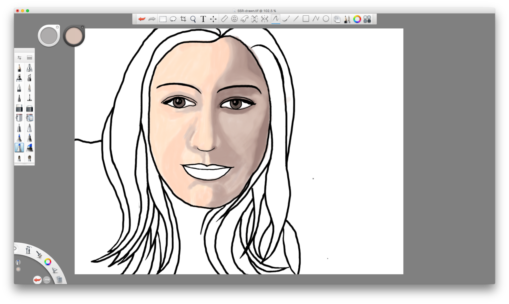509x304 pixels.
Task: Enable the Steady Stroke tool
Action: (286, 19)
